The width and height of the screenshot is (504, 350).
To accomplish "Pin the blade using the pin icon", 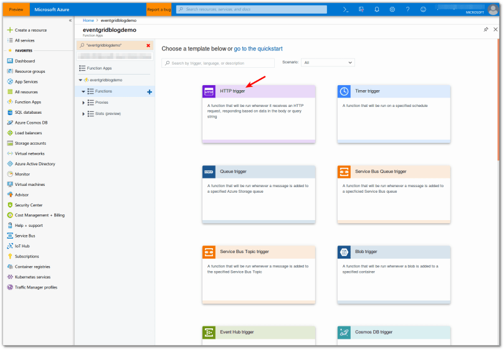I will point(486,29).
